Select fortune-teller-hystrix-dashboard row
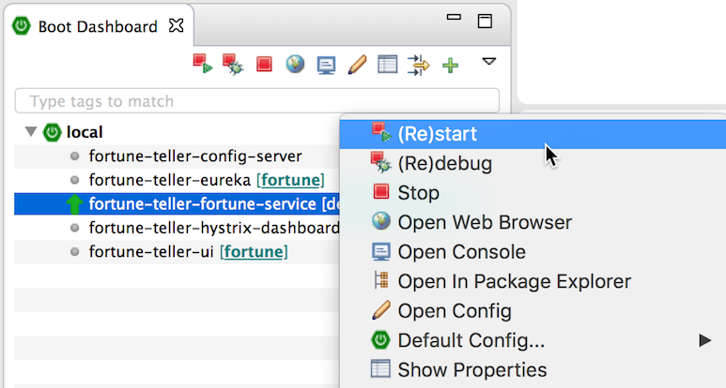The image size is (726, 388). (177, 228)
